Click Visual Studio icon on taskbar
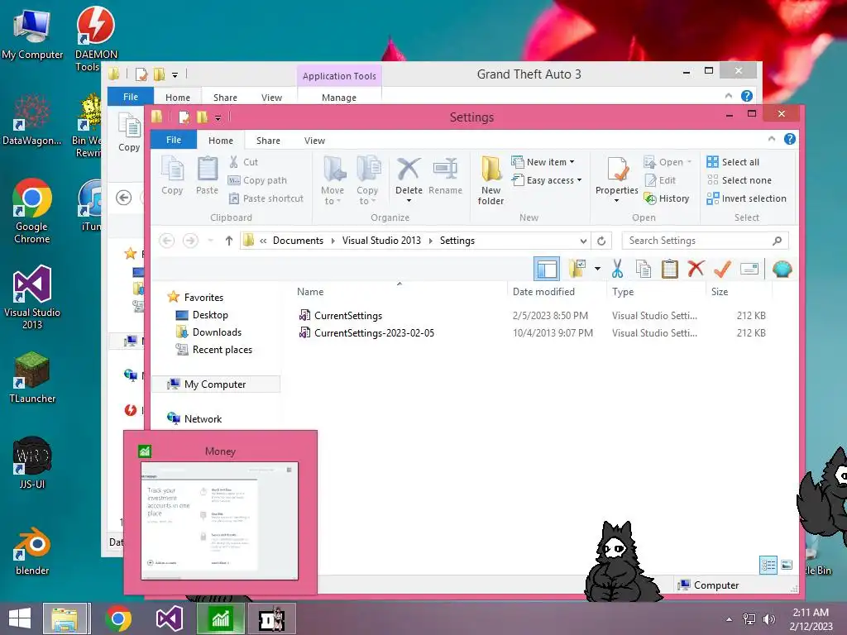The image size is (847, 635). click(169, 618)
